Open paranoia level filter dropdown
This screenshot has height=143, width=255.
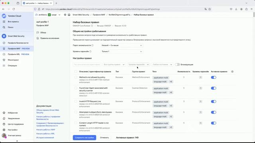pyautogui.click(x=139, y=64)
